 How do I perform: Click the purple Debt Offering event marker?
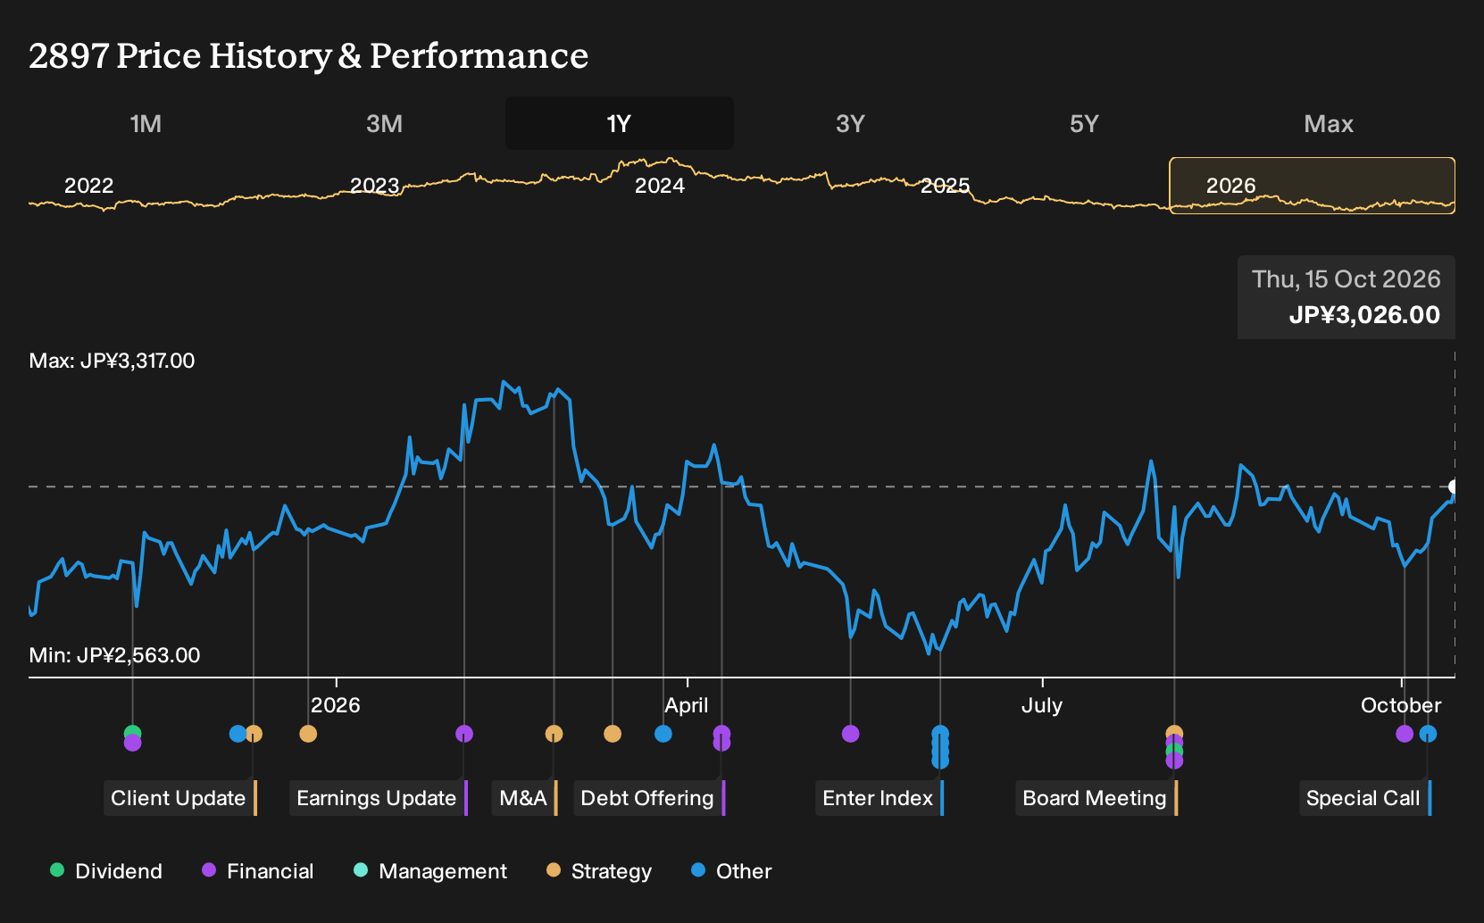[x=721, y=735]
